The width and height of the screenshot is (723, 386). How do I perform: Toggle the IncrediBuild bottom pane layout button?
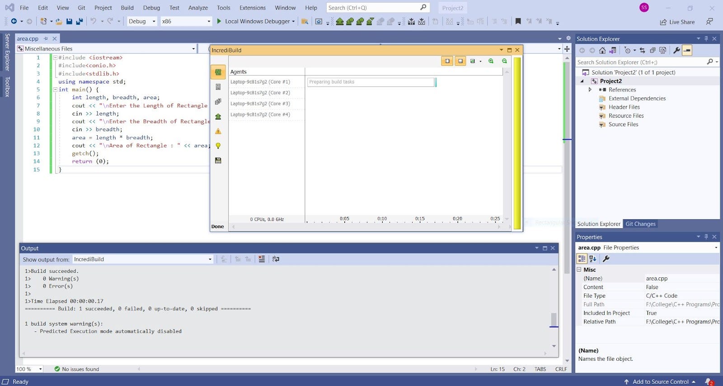(460, 61)
